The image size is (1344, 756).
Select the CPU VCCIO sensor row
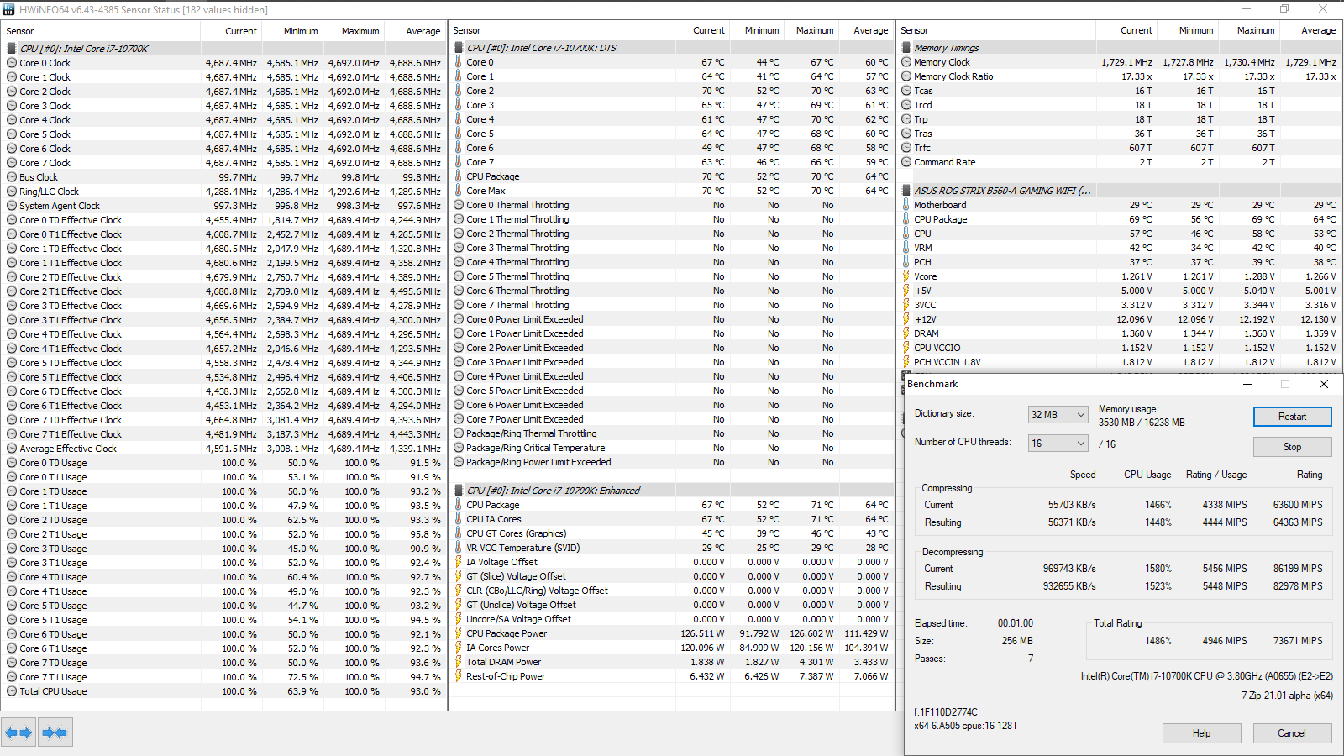click(1120, 348)
